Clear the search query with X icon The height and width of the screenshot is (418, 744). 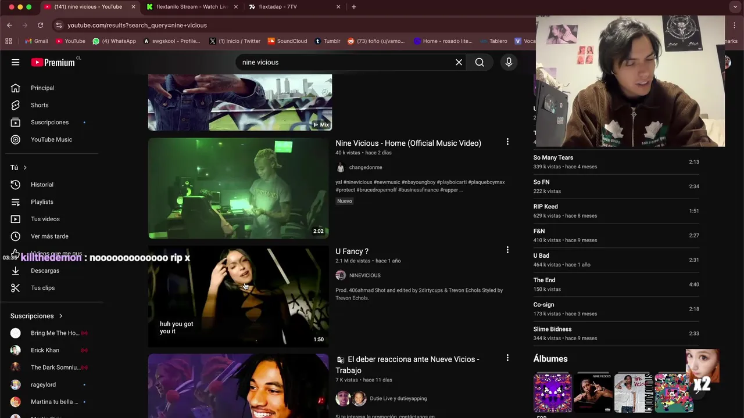459,62
